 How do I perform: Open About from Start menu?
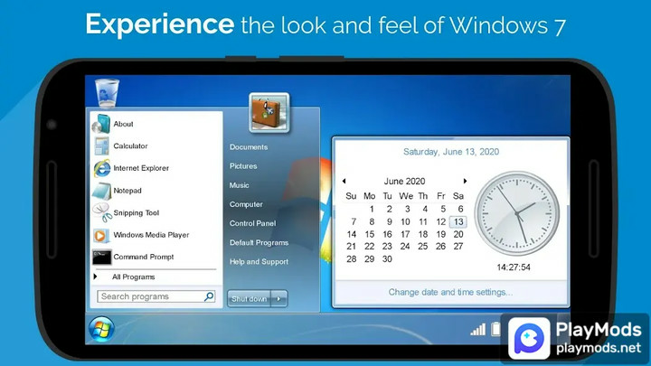[123, 124]
